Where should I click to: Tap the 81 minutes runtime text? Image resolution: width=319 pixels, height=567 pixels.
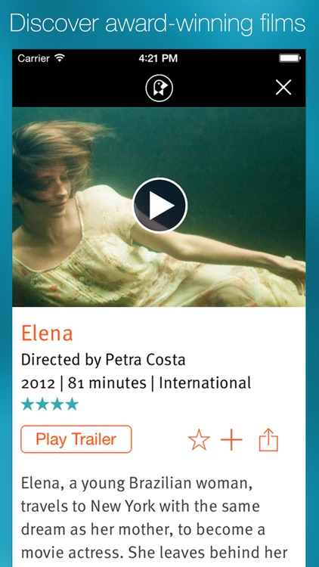[x=107, y=383]
